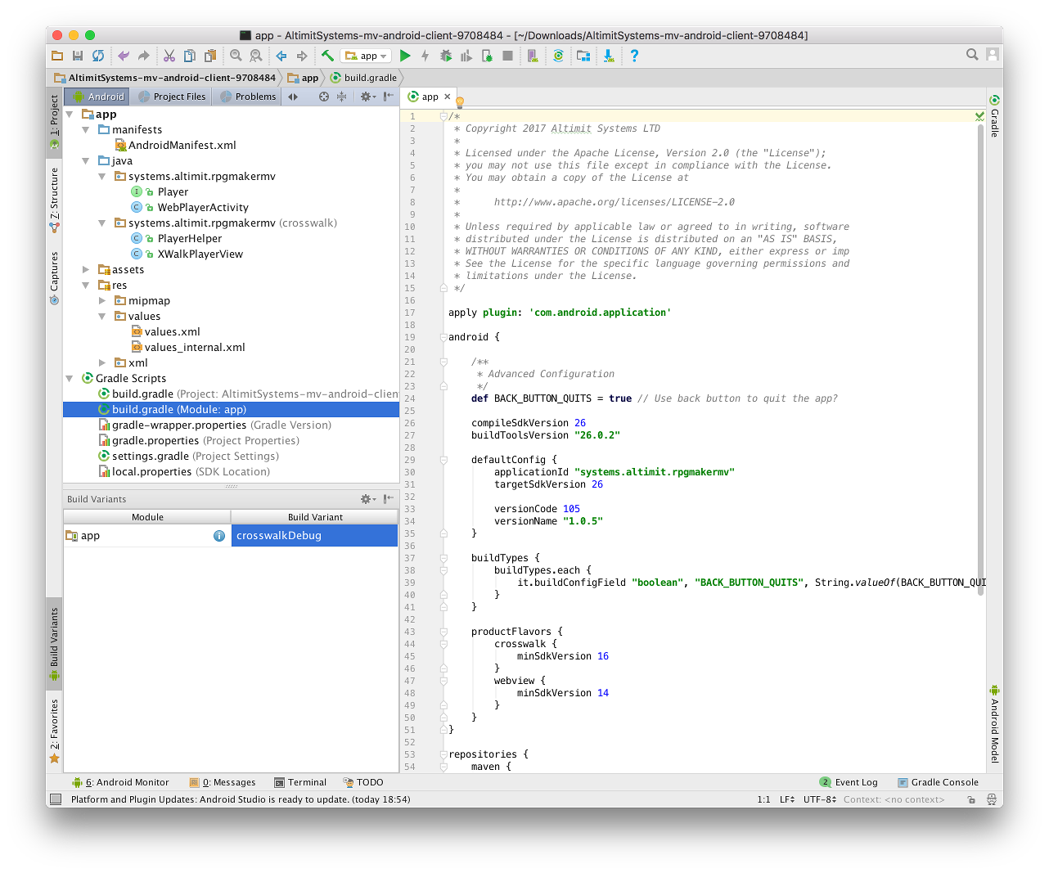Collapse the Gradle Scripts node
The height and width of the screenshot is (873, 1049).
pyautogui.click(x=70, y=378)
